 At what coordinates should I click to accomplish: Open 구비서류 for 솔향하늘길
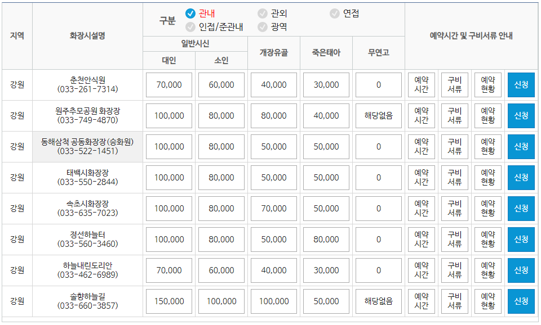454,301
